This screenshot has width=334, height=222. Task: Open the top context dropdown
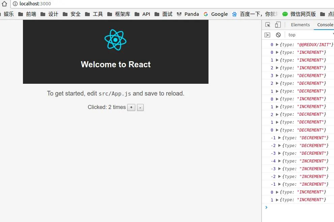(x=310, y=35)
